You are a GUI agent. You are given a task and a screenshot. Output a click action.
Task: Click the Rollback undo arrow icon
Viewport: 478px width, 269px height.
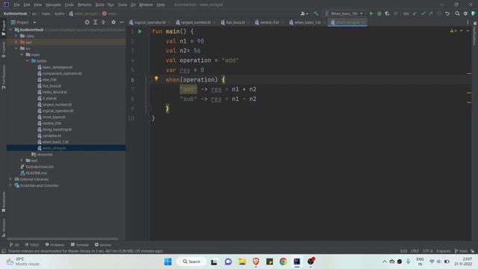447,13
